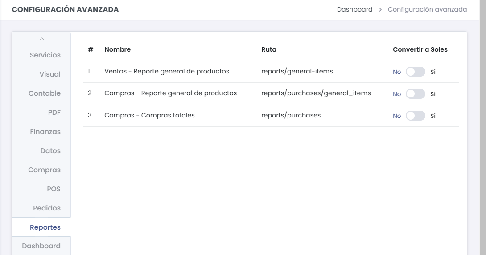Screen dimensions: 486x255
Task: Open the Pedidos tab
Action: pyautogui.click(x=47, y=208)
